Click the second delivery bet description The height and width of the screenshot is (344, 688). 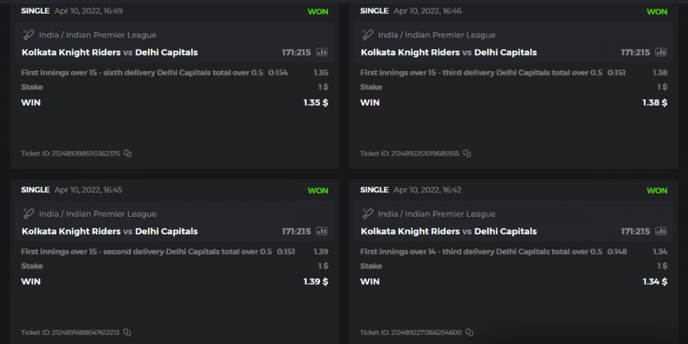pos(147,252)
